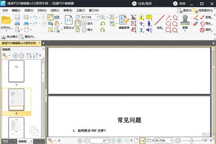The width and height of the screenshot is (216, 144).
Task: Open the 工具(T) menu
Action: [x=81, y=10]
